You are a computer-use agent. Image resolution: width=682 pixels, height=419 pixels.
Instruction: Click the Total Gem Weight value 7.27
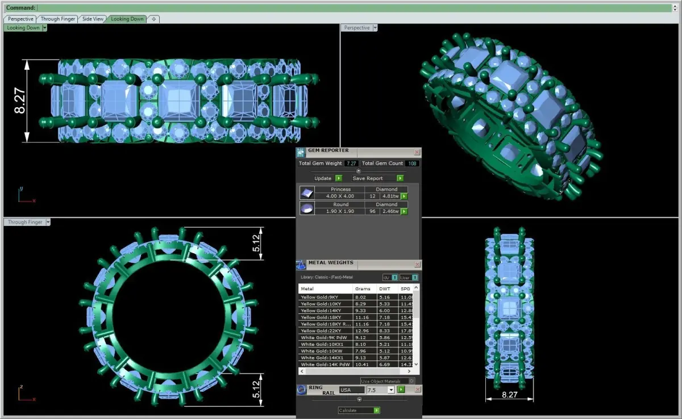(x=351, y=164)
